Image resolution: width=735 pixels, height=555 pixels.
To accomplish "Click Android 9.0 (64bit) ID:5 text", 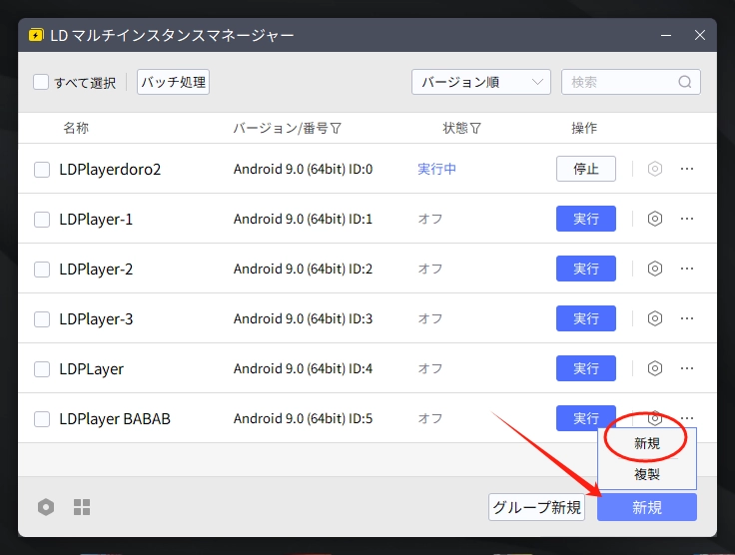I will point(304,418).
